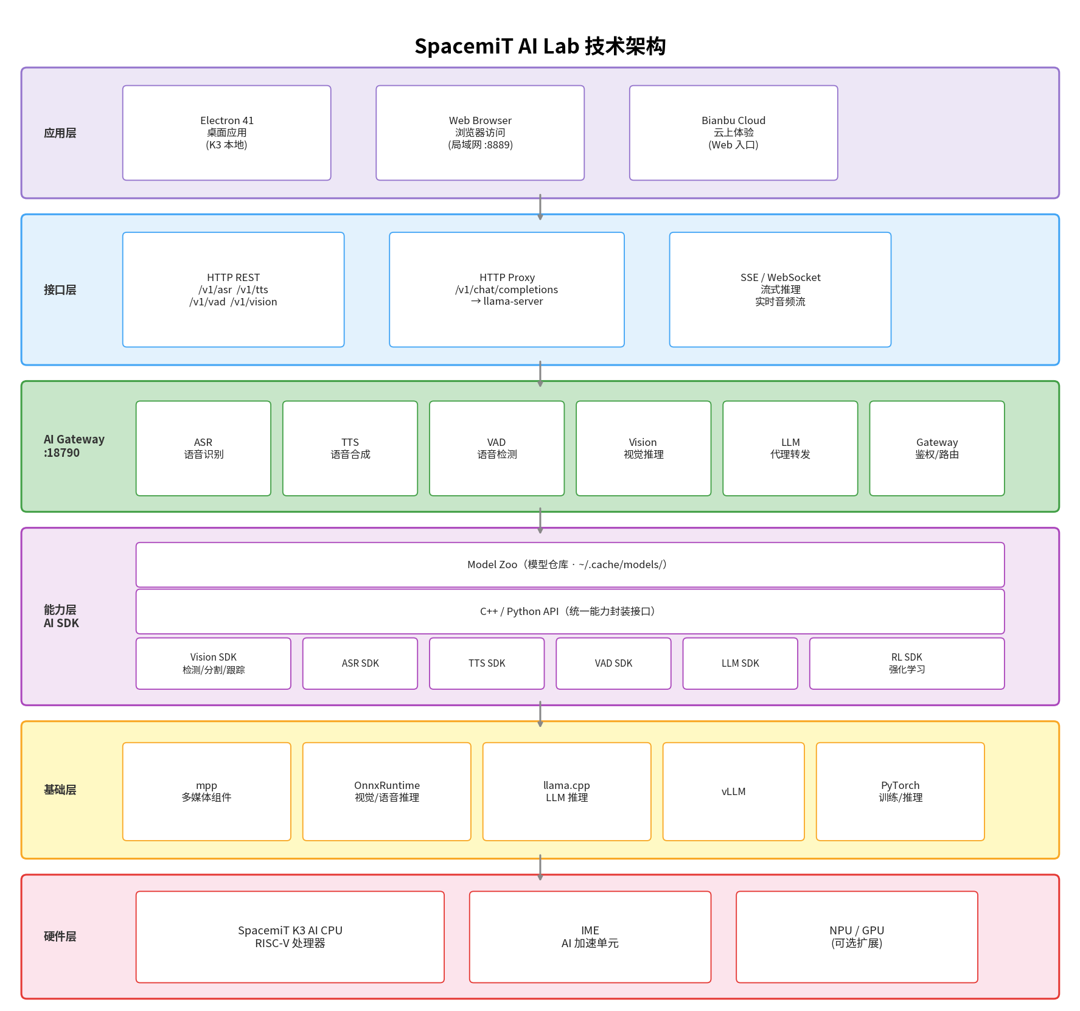Image resolution: width=1080 pixels, height=1011 pixels.
Task: Click the PyTorch 训练/推理 box
Action: pyautogui.click(x=901, y=791)
